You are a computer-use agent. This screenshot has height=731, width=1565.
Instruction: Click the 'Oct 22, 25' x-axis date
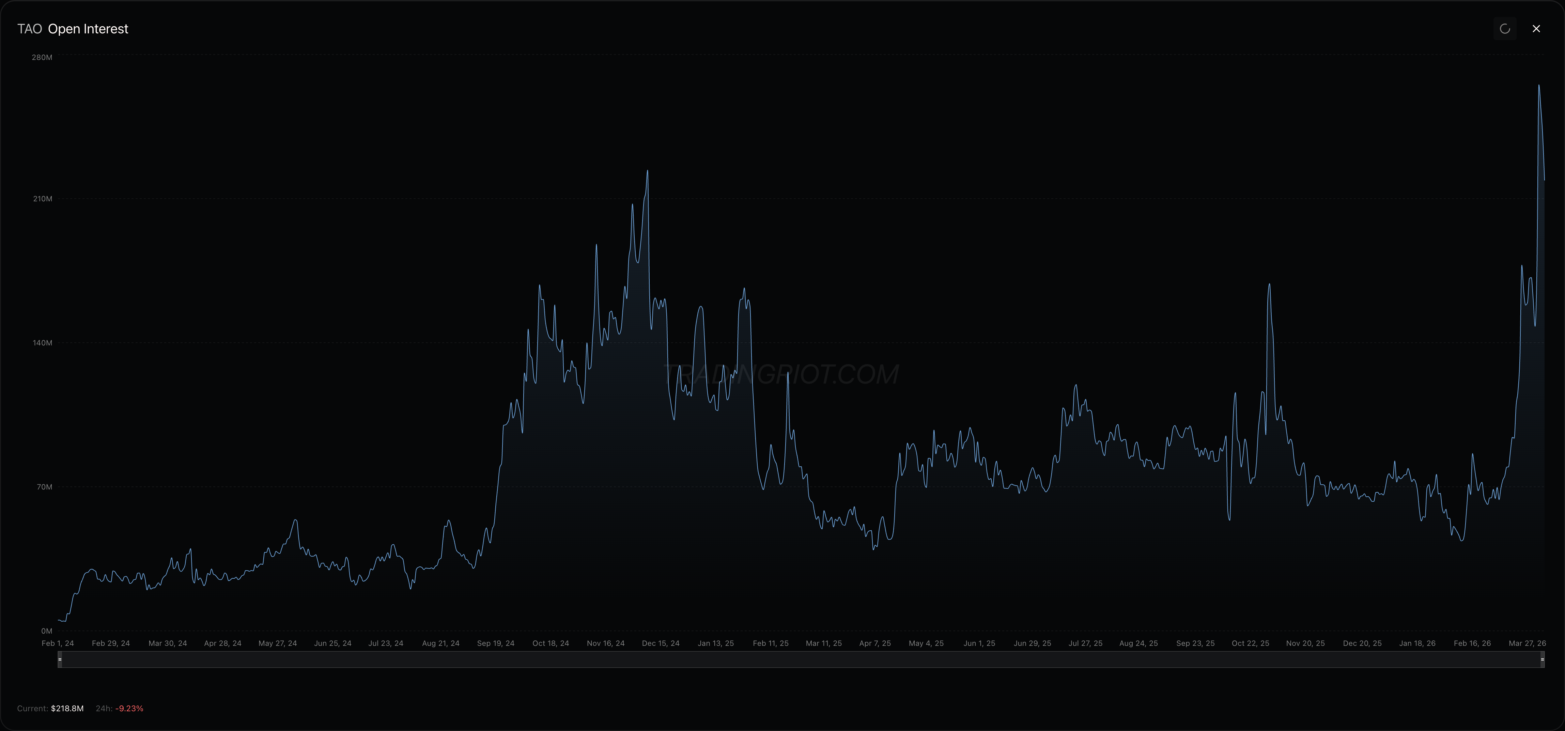coord(1250,643)
